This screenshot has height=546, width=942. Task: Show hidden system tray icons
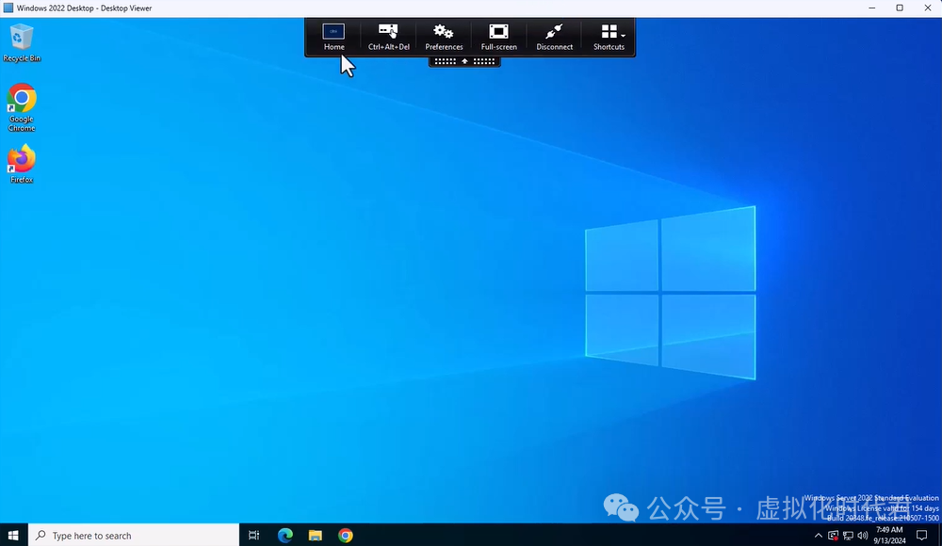819,536
